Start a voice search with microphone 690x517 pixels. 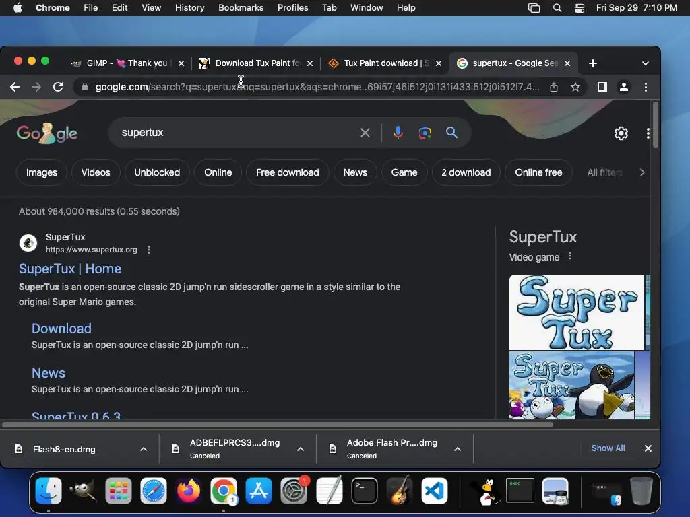tap(398, 133)
